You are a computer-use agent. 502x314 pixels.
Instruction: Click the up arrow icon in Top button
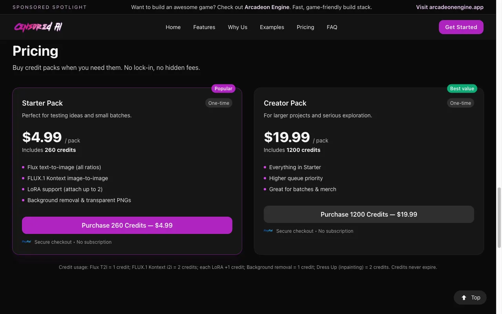pos(464,298)
